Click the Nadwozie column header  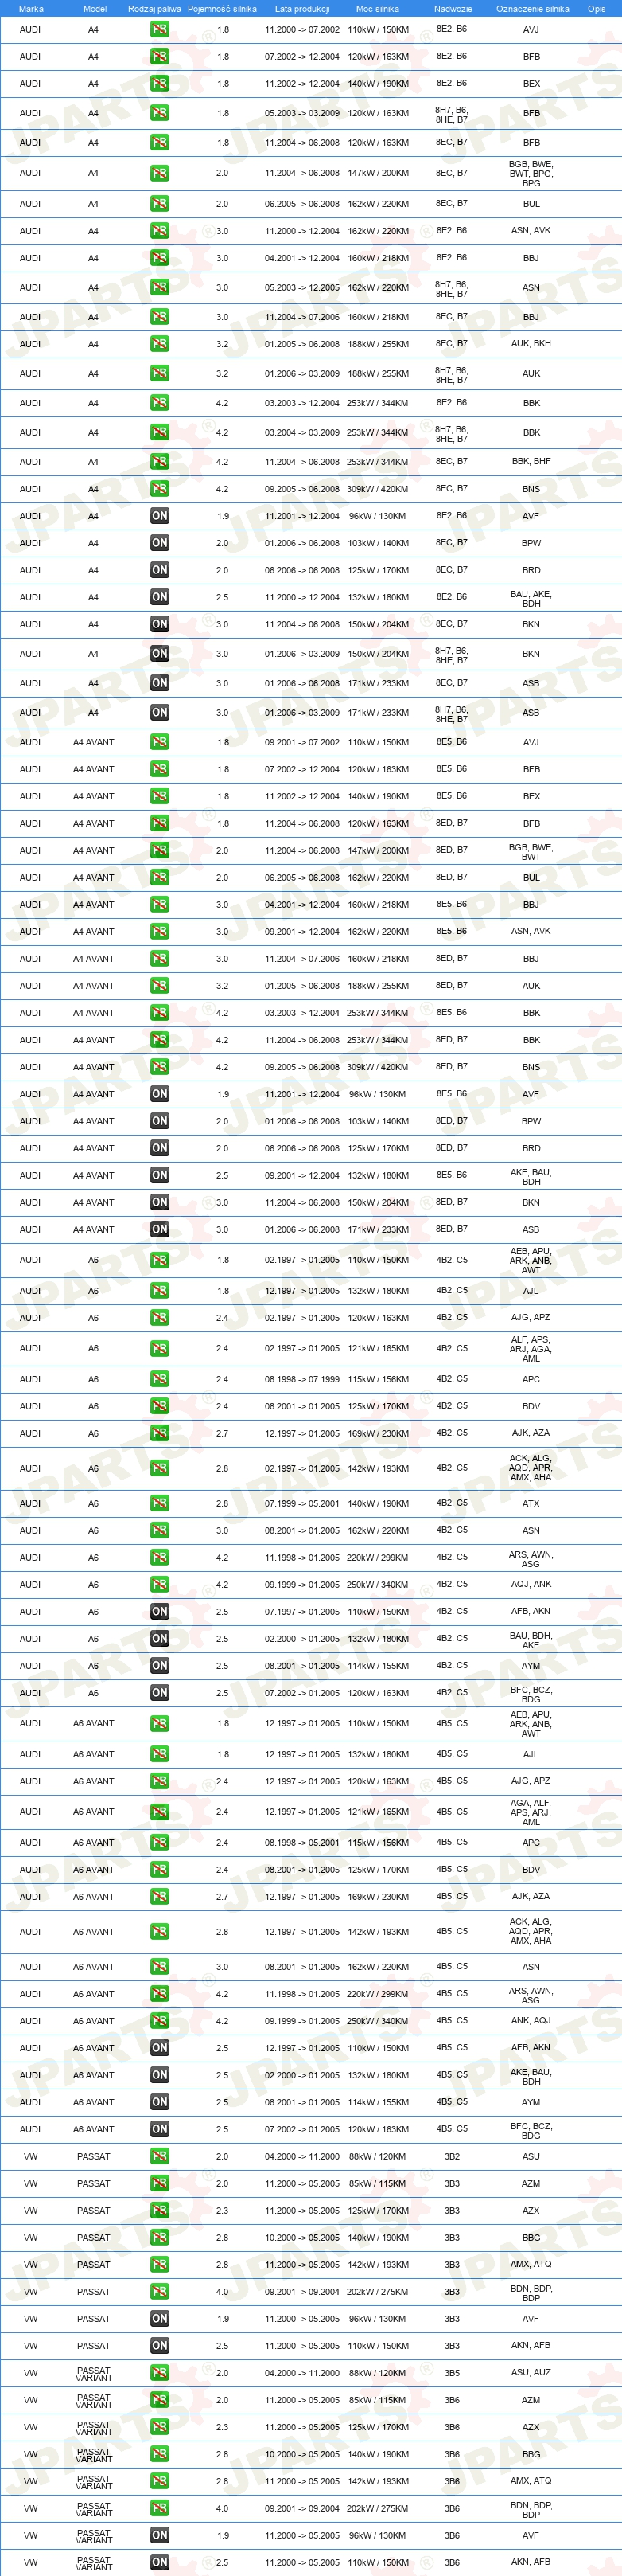[453, 9]
